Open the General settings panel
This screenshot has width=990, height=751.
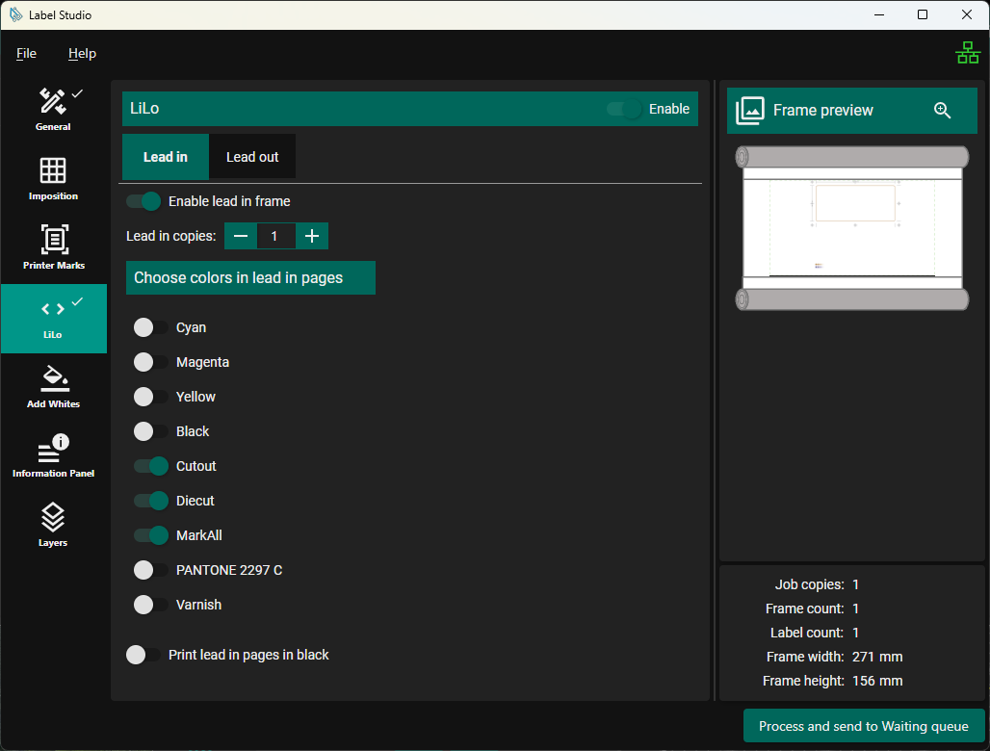click(53, 110)
